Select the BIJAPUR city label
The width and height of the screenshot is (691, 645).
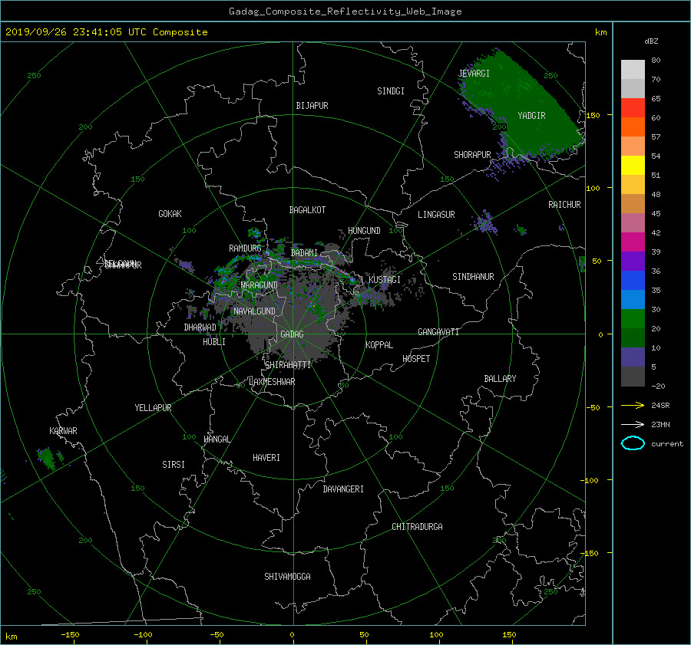(x=312, y=106)
